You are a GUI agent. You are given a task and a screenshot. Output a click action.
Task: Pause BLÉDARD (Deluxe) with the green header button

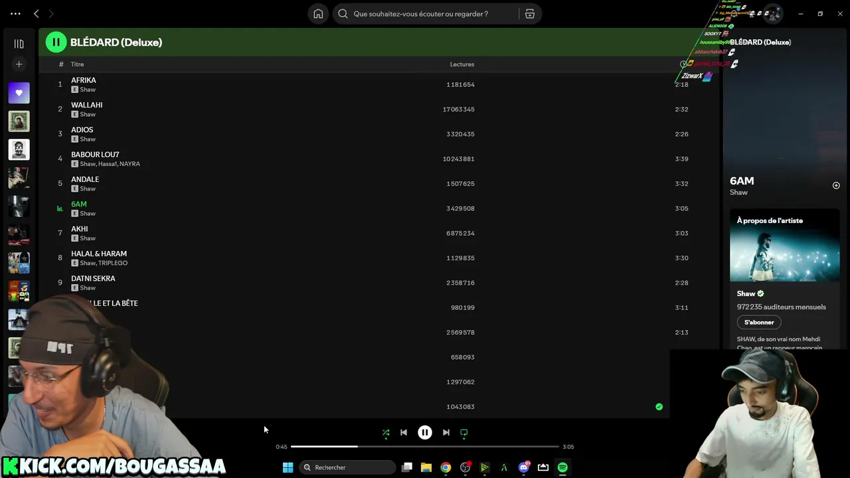coord(56,42)
